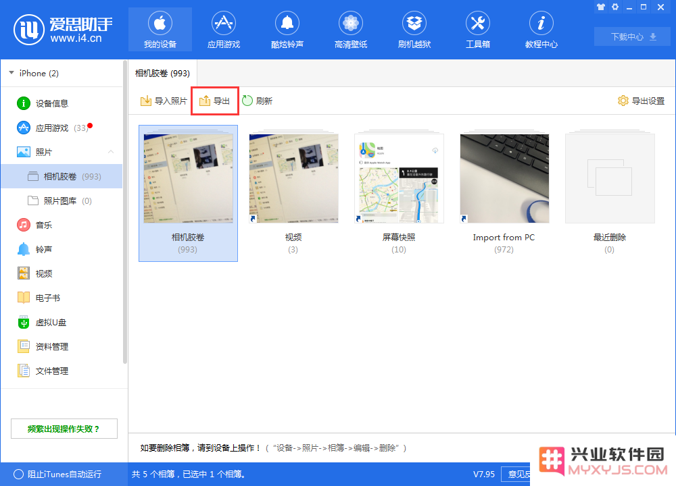
Task: Open 资料管理 in the sidebar
Action: [x=62, y=346]
